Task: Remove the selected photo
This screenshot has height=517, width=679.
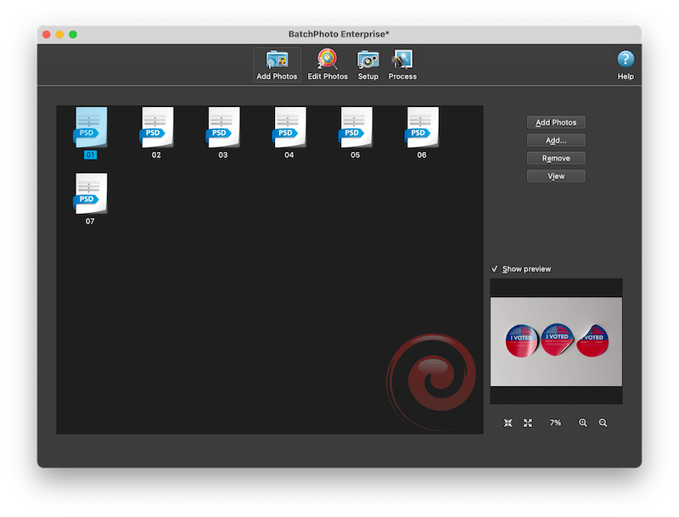Action: [556, 159]
